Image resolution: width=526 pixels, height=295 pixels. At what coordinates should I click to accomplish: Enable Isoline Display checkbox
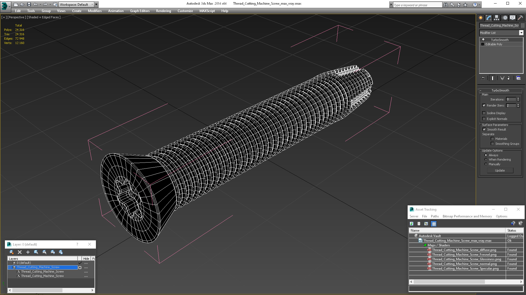pos(484,113)
